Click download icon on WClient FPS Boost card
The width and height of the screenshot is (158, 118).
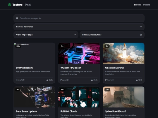click(x=92, y=80)
